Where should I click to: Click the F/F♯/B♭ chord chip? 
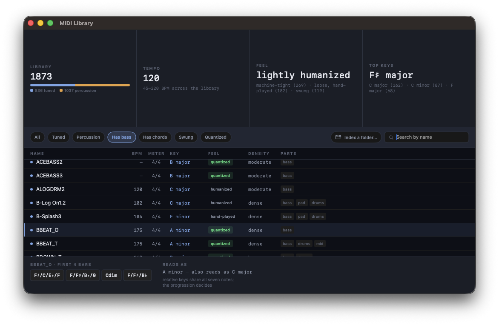click(137, 275)
